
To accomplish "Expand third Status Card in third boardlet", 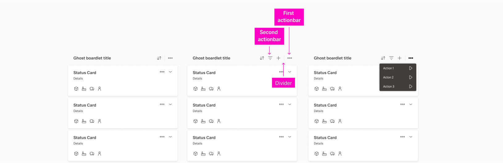I will [411, 137].
